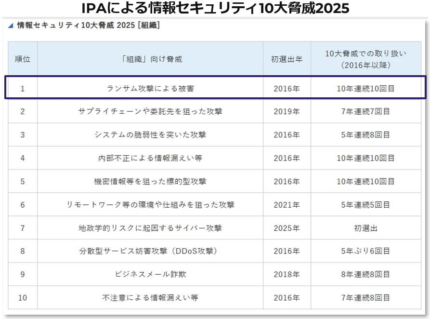The image size is (430, 319).
Task: Click the threat システムの脆弱性を突いた攻撃
Action: tap(150, 134)
